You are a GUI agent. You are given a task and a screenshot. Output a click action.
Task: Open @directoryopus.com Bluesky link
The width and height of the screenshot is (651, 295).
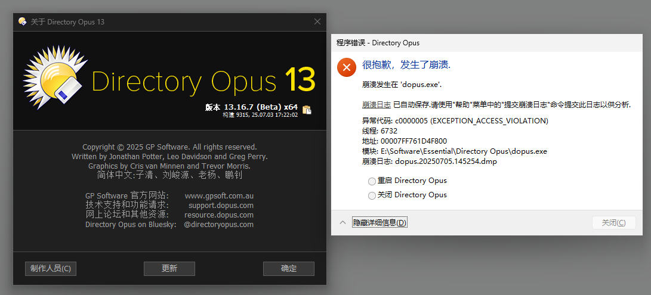(x=218, y=225)
